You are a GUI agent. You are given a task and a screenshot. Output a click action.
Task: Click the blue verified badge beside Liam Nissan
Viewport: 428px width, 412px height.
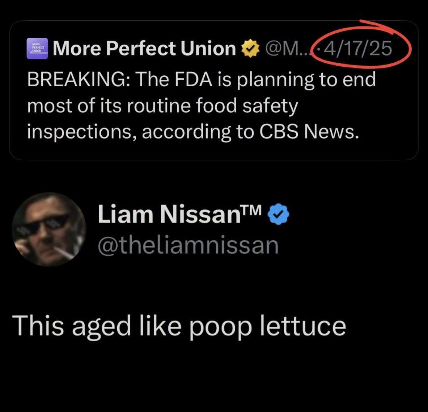(x=278, y=214)
